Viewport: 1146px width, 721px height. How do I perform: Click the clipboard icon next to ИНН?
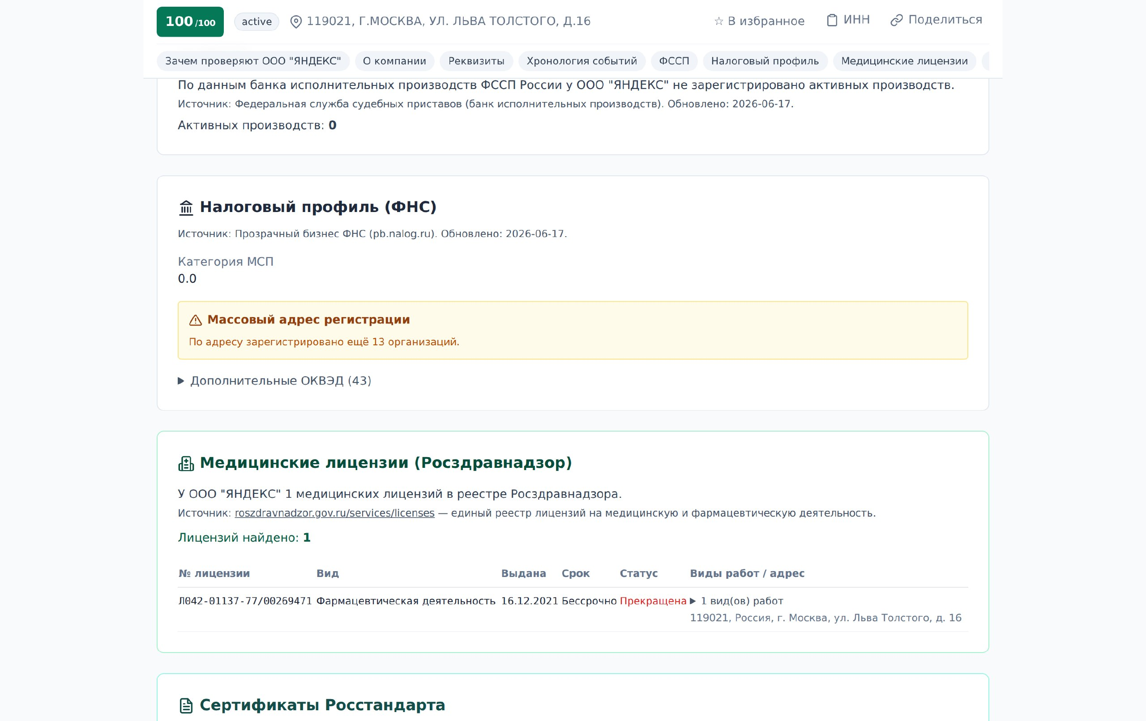(832, 21)
